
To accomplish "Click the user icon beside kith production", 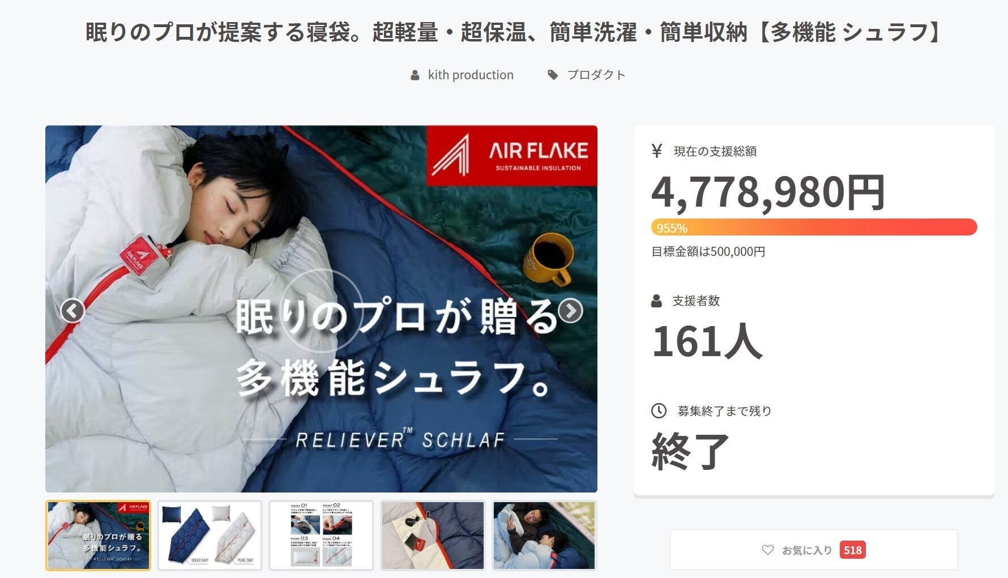I will tap(415, 75).
